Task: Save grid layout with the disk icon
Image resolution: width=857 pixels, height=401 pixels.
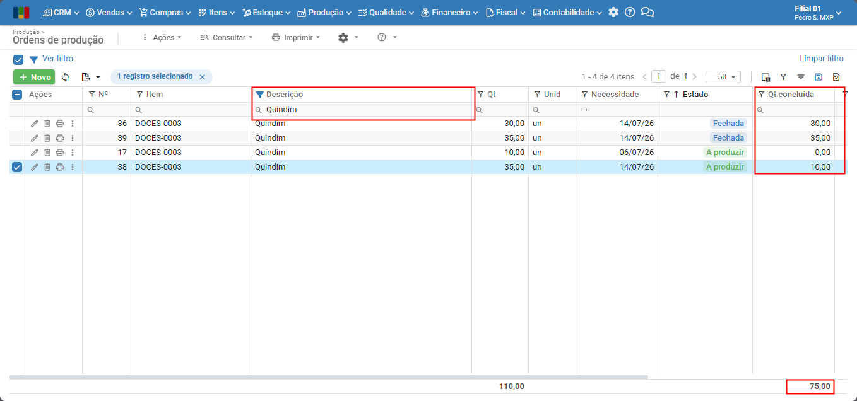Action: tap(819, 77)
